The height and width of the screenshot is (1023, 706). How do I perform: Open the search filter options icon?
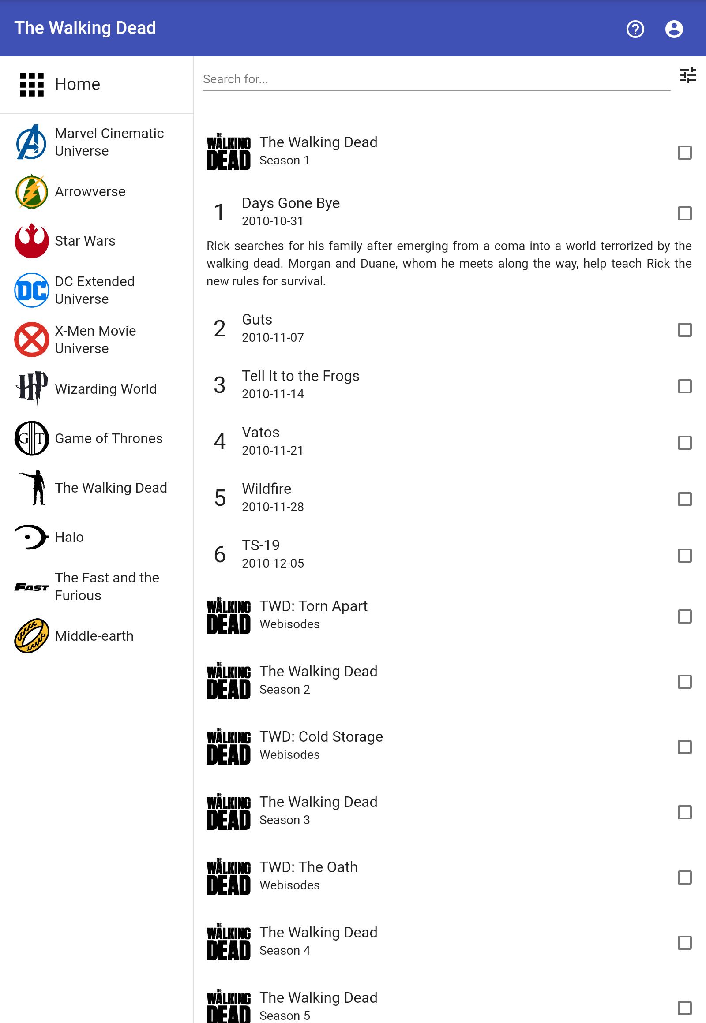(688, 75)
